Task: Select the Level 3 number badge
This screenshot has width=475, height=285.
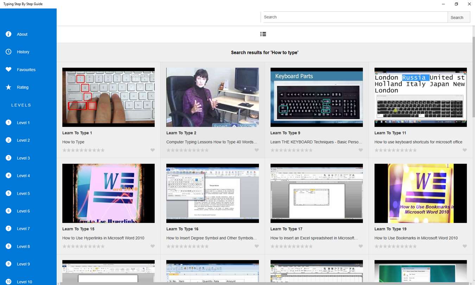Action: [x=8, y=158]
